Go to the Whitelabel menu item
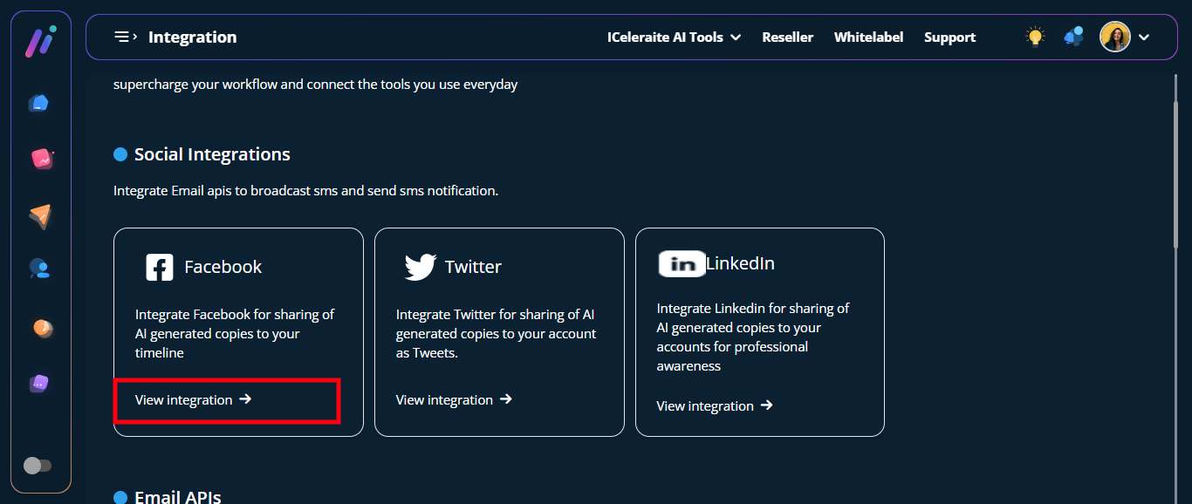The width and height of the screenshot is (1192, 504). click(868, 37)
